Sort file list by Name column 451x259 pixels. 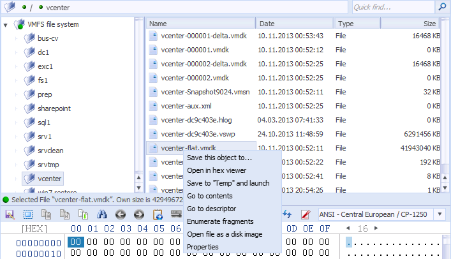pyautogui.click(x=201, y=24)
